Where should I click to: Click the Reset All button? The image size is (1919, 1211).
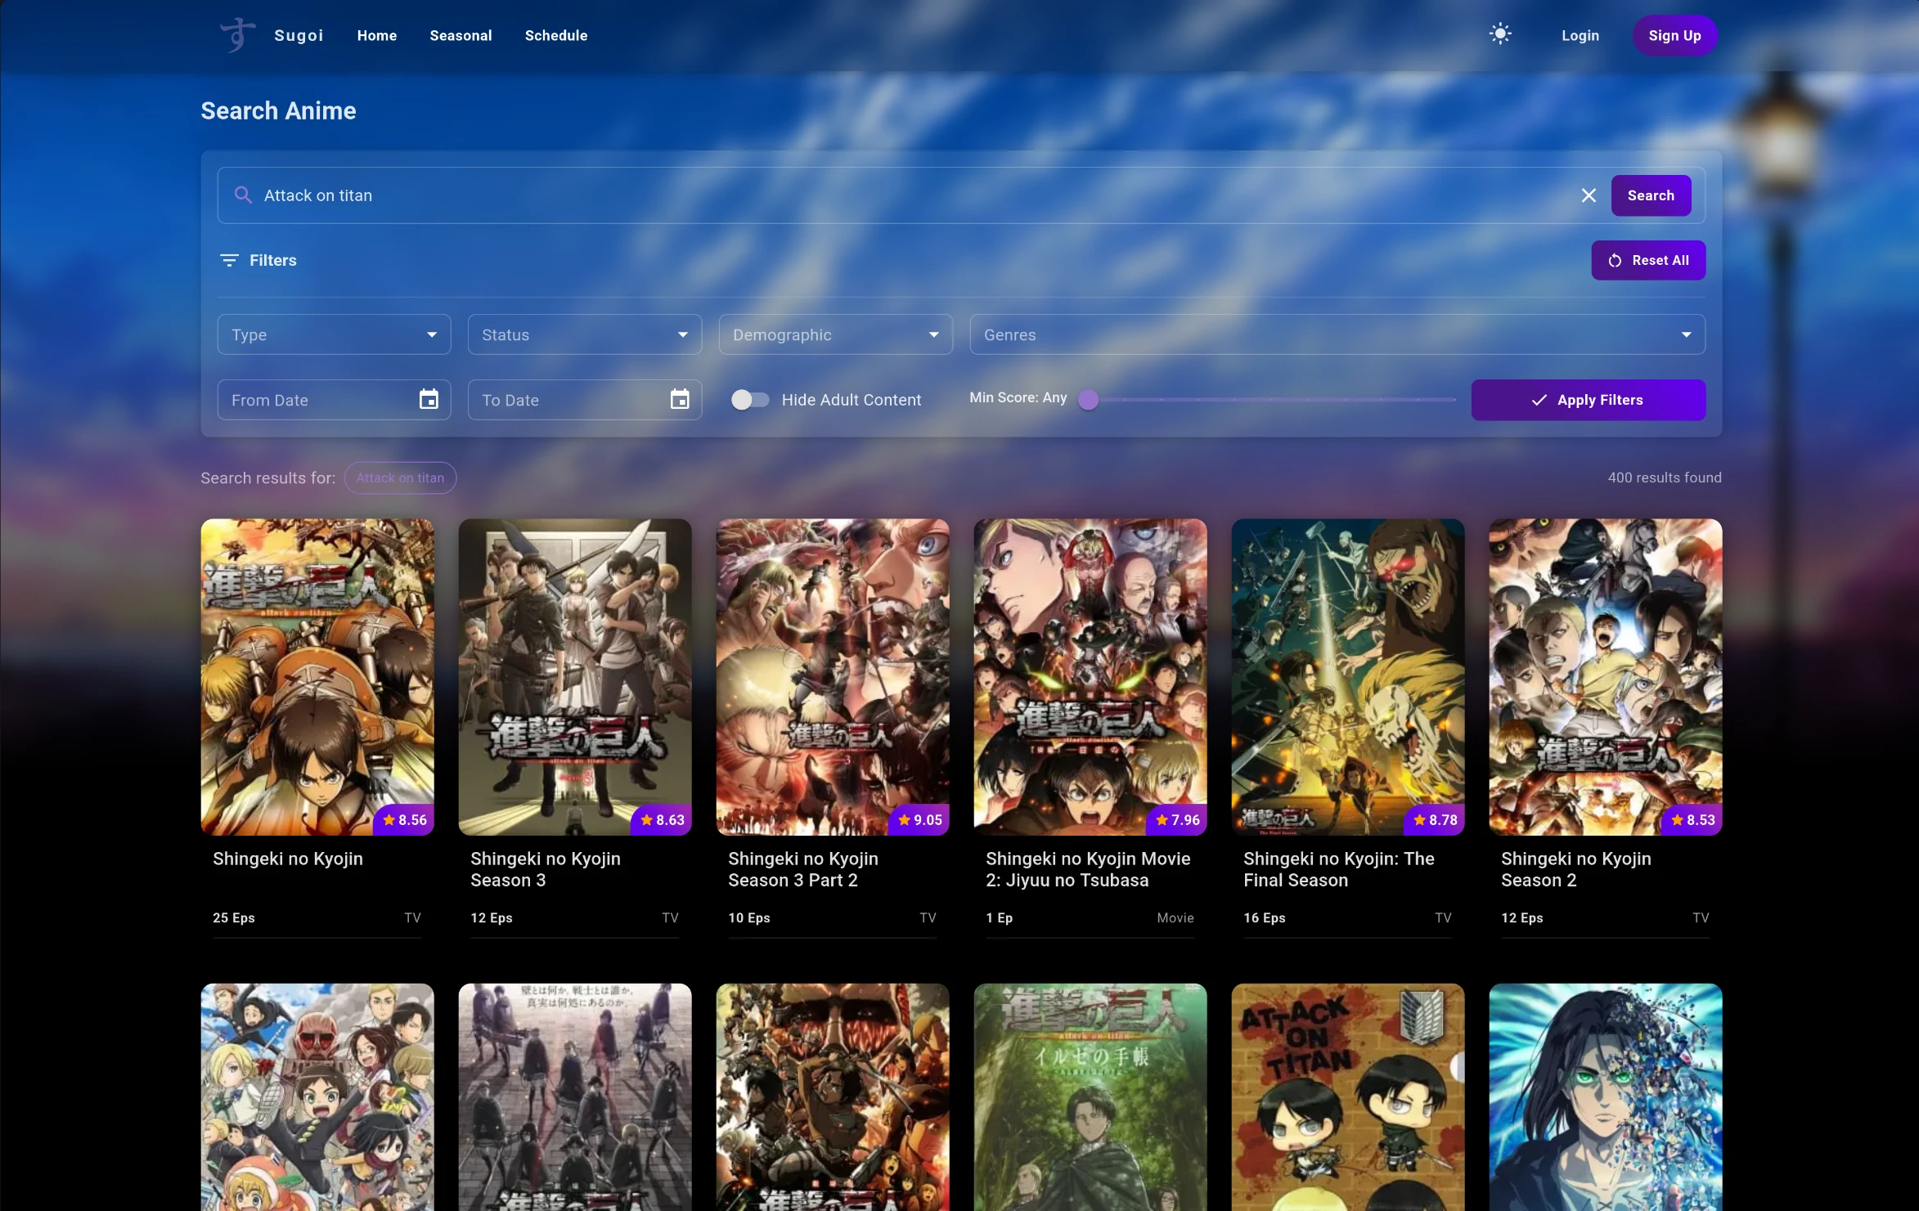tap(1647, 260)
